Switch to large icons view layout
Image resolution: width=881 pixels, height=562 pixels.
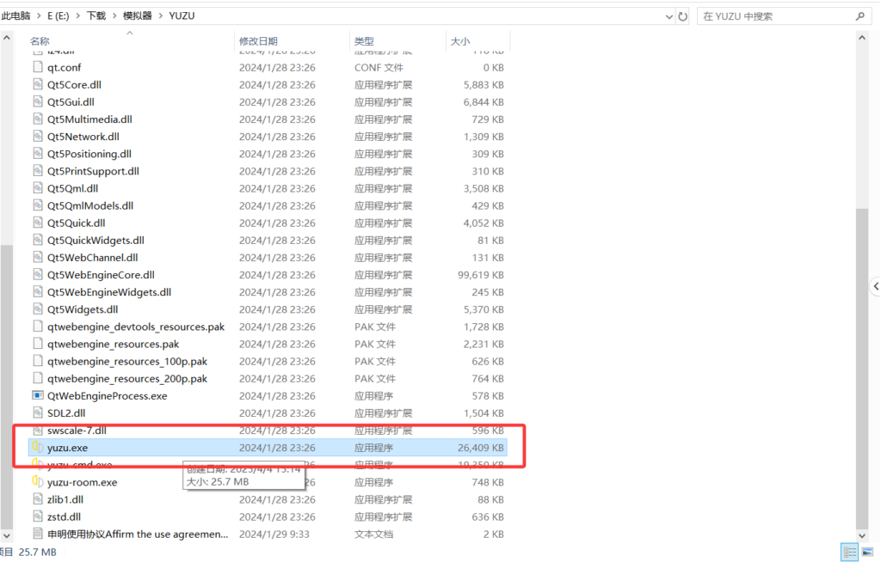[867, 552]
